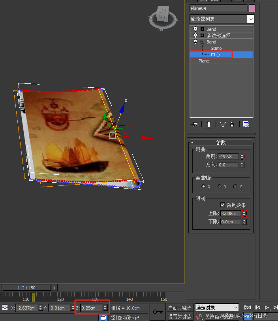
Task: Click the 上限 value field
Action: [231, 213]
